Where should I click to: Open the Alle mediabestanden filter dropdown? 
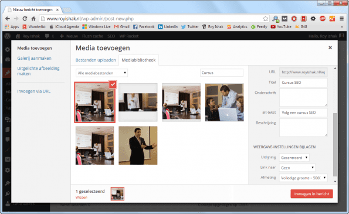click(x=101, y=73)
